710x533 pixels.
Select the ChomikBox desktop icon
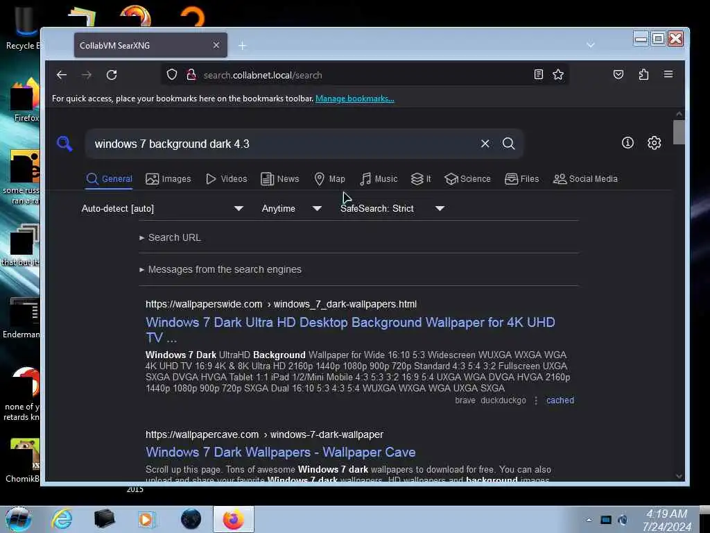pos(23,461)
